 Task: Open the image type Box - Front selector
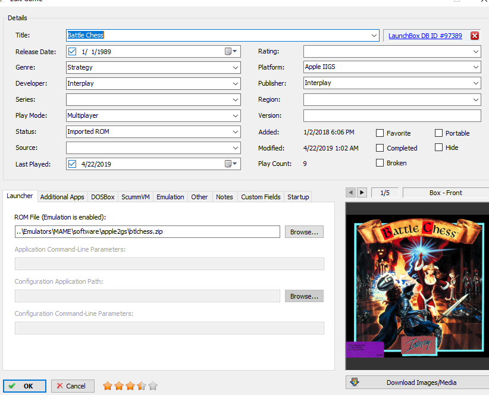coord(446,193)
